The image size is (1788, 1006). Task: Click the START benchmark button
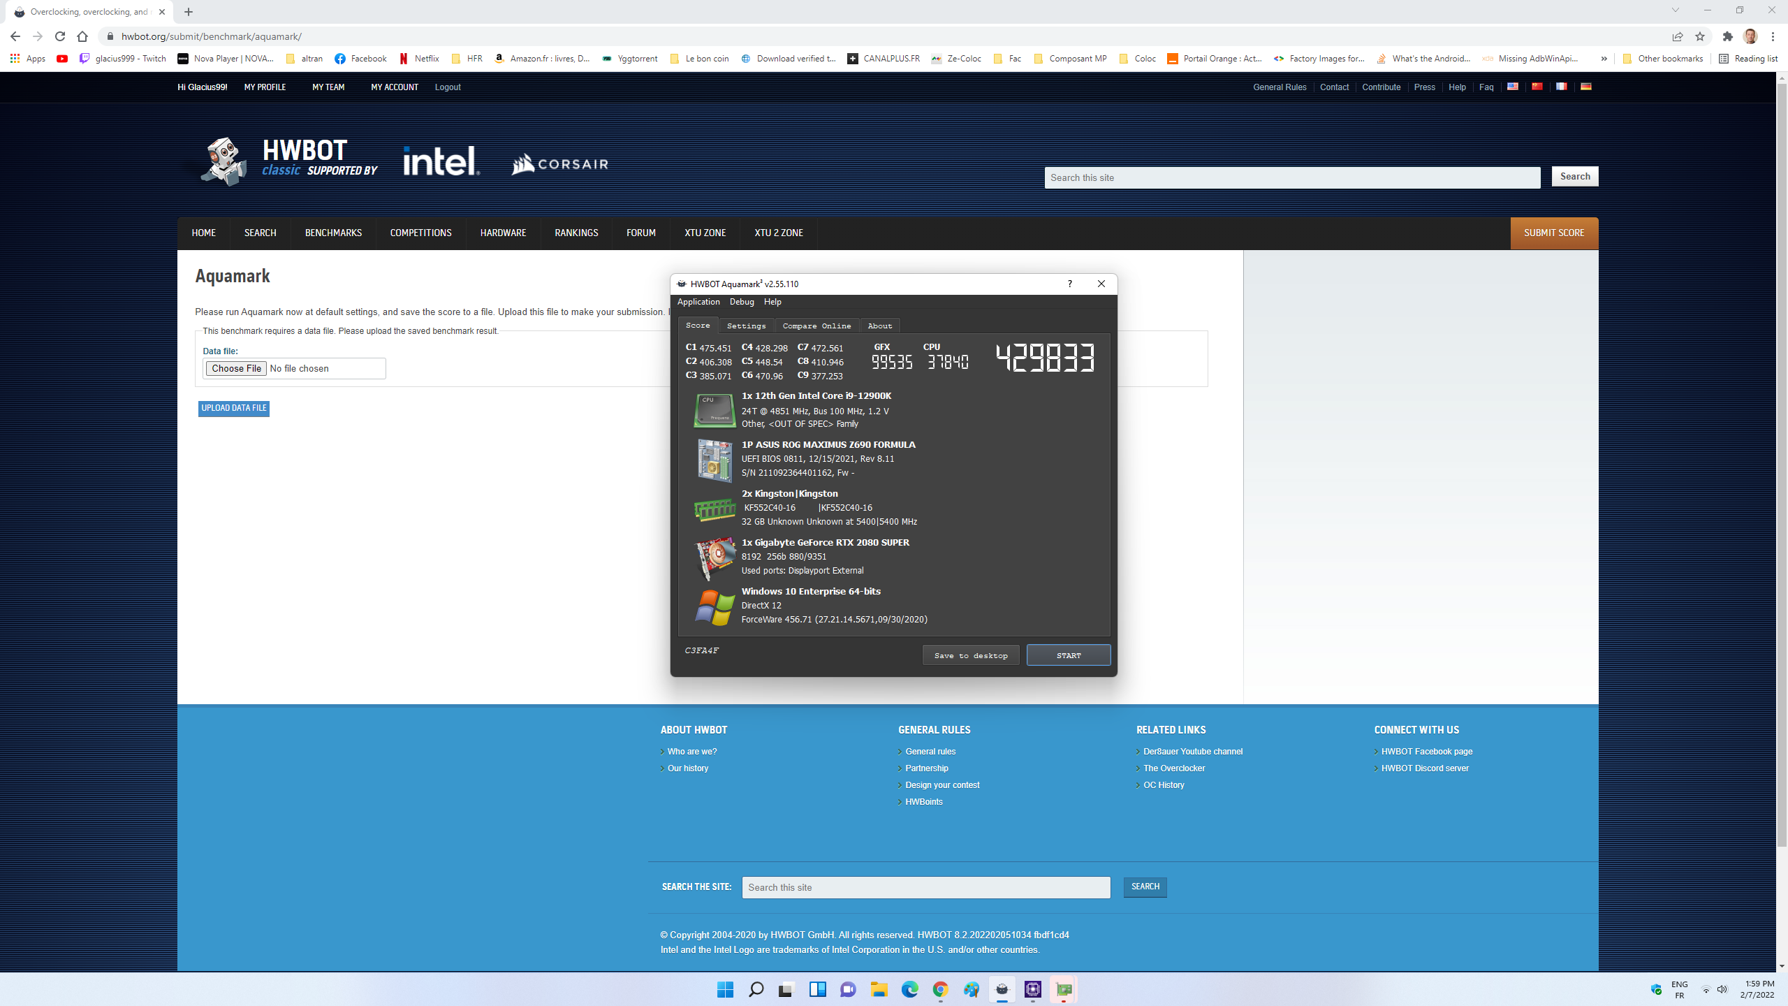(1069, 655)
